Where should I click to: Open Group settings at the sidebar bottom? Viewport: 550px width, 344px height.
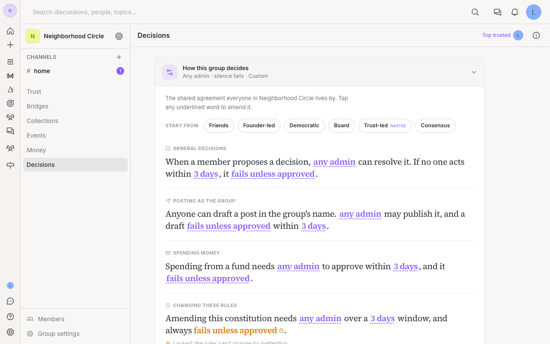coord(75,334)
